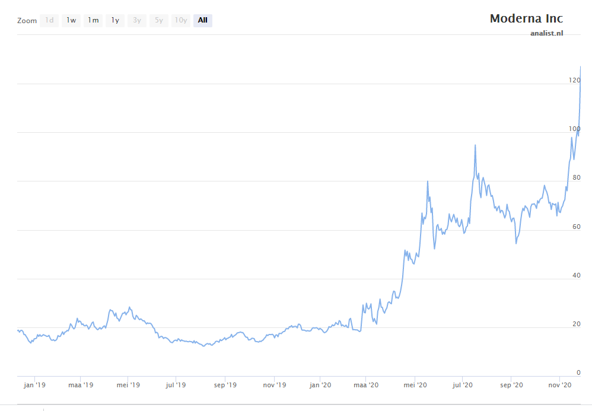Screen dimensions: 592x411
Task: Click the Moderna Inc chart title
Action: click(x=526, y=18)
